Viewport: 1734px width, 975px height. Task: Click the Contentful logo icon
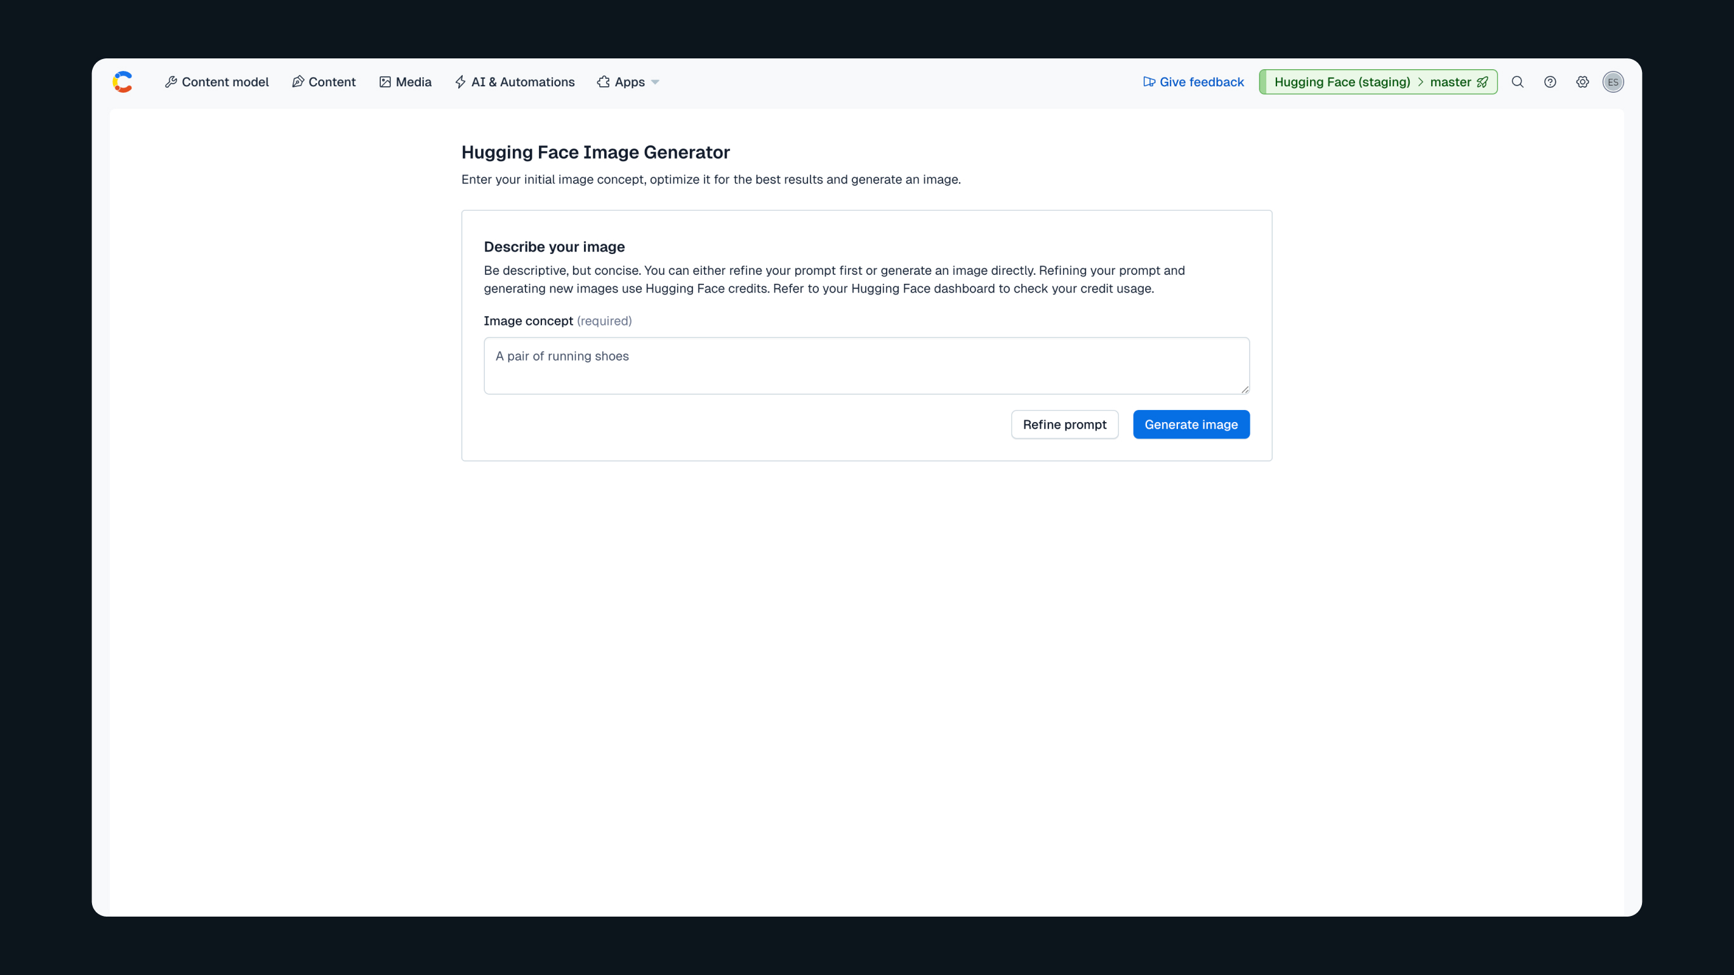(x=122, y=81)
